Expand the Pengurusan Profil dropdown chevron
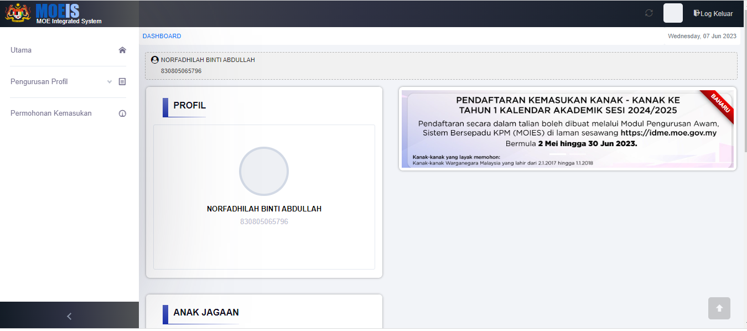Screen dimensions: 747x331 109,82
